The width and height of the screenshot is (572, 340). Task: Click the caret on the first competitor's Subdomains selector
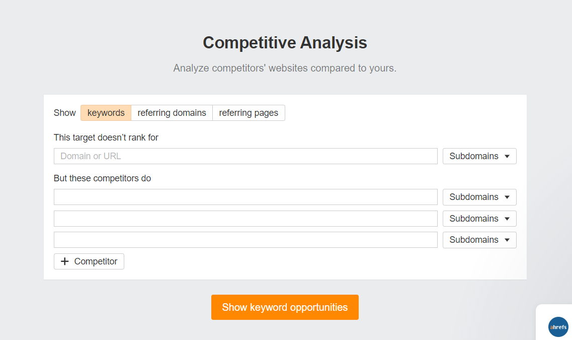[508, 197]
